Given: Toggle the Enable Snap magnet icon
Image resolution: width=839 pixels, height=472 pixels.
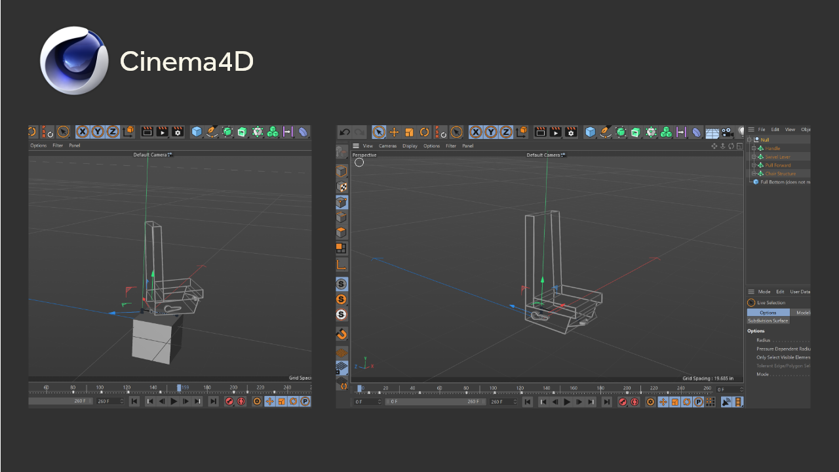Looking at the screenshot, I should [341, 334].
